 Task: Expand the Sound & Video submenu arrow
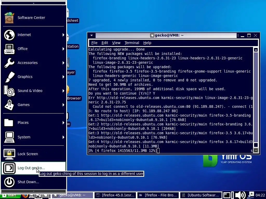point(63,91)
